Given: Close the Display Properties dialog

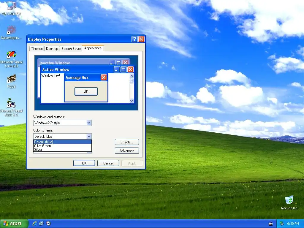Looking at the screenshot, I should [x=141, y=39].
